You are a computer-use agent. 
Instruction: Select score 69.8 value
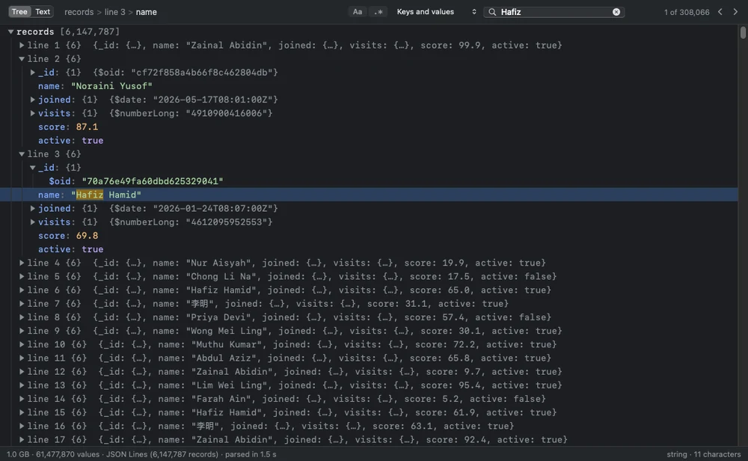coord(87,236)
